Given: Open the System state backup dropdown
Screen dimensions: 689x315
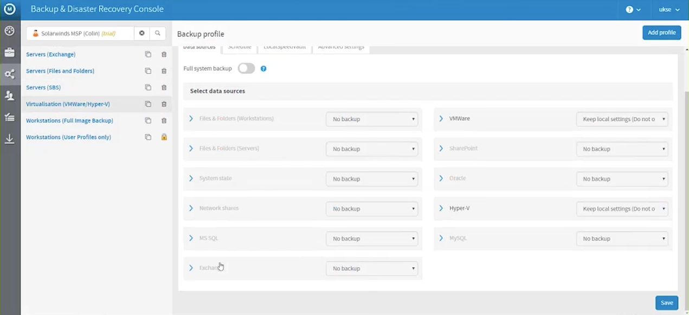Looking at the screenshot, I should [372, 179].
